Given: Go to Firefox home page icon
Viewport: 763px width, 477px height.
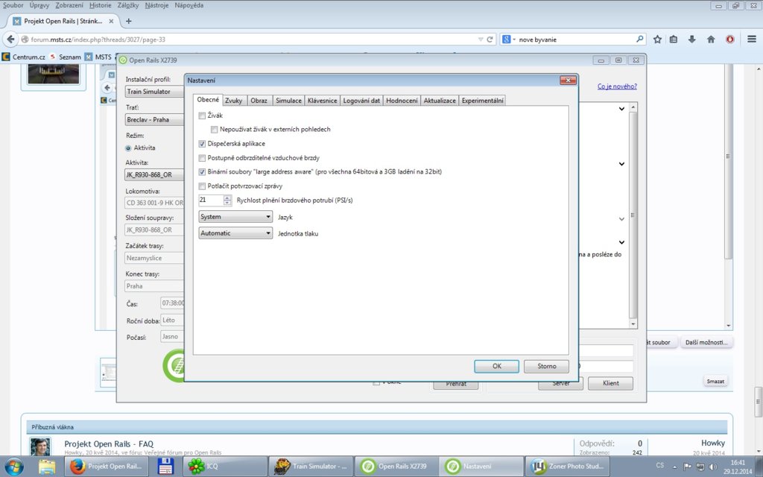Looking at the screenshot, I should [711, 40].
